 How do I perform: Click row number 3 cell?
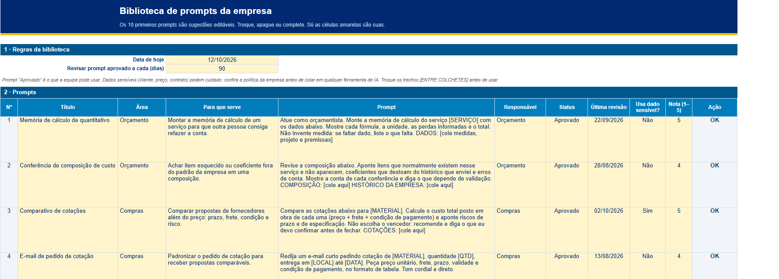(9, 230)
